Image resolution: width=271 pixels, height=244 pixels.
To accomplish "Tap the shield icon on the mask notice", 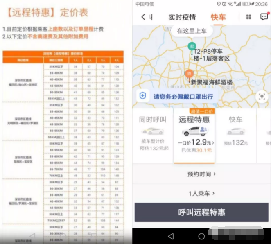I will click(143, 95).
